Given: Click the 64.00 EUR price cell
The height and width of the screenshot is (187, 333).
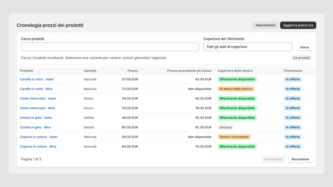Looking at the screenshot, I should pos(130,147).
